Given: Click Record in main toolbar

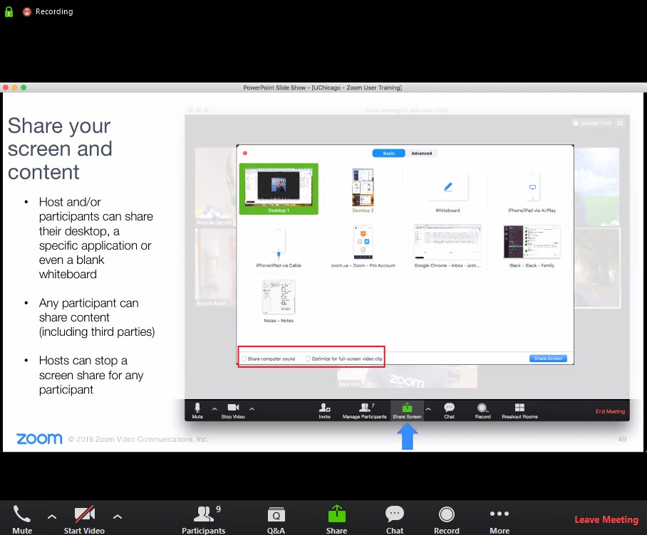Looking at the screenshot, I should pos(447,519).
